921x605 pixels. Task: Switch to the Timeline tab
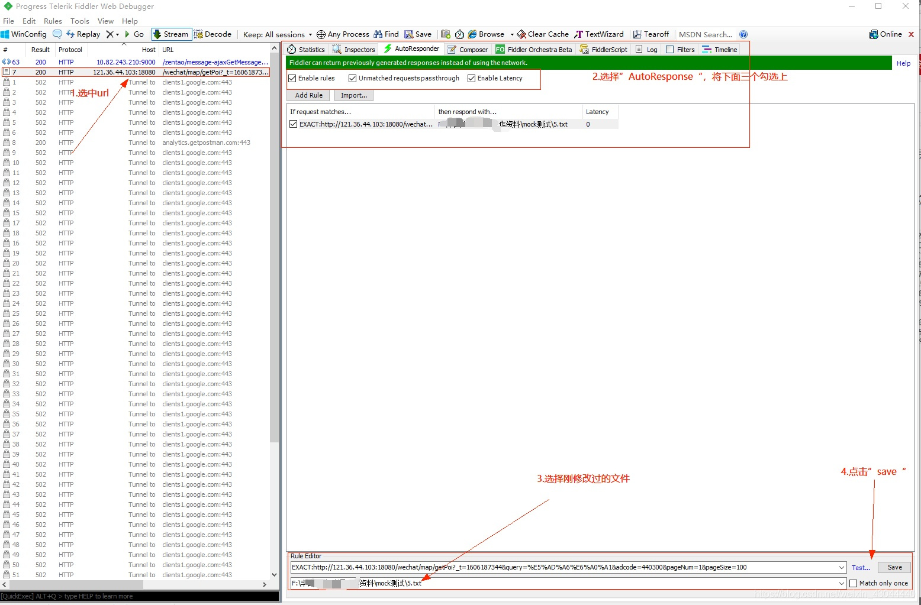(x=720, y=50)
